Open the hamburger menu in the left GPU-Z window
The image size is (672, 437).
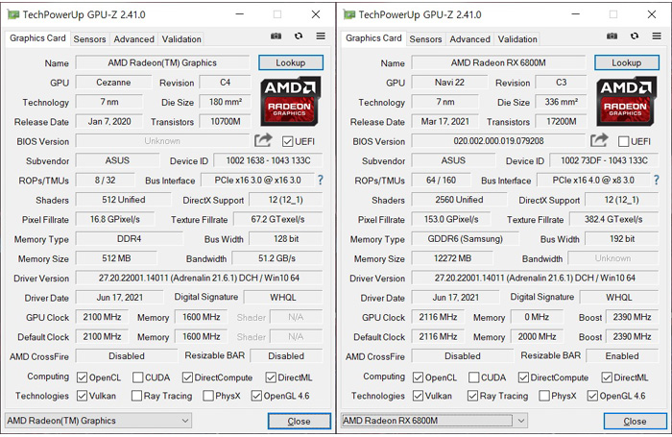(321, 36)
